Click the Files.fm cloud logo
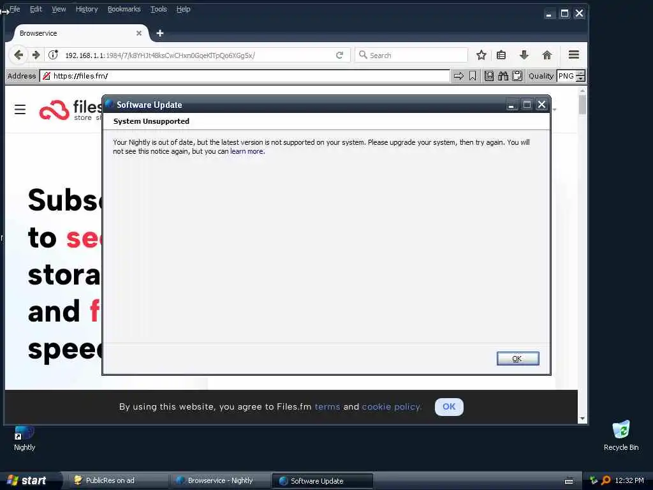 pos(54,110)
